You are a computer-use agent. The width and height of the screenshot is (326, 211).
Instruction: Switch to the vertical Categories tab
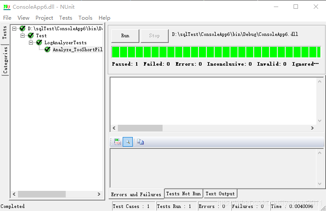pyautogui.click(x=5, y=60)
